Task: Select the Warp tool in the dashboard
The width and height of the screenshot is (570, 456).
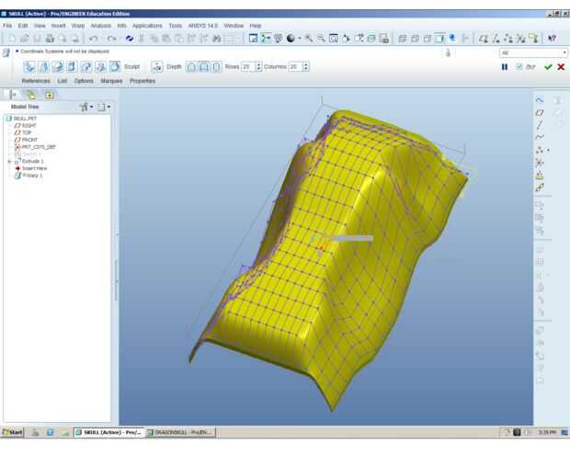Action: tap(43, 66)
